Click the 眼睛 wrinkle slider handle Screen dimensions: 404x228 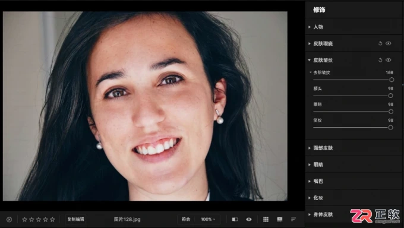[x=391, y=112]
